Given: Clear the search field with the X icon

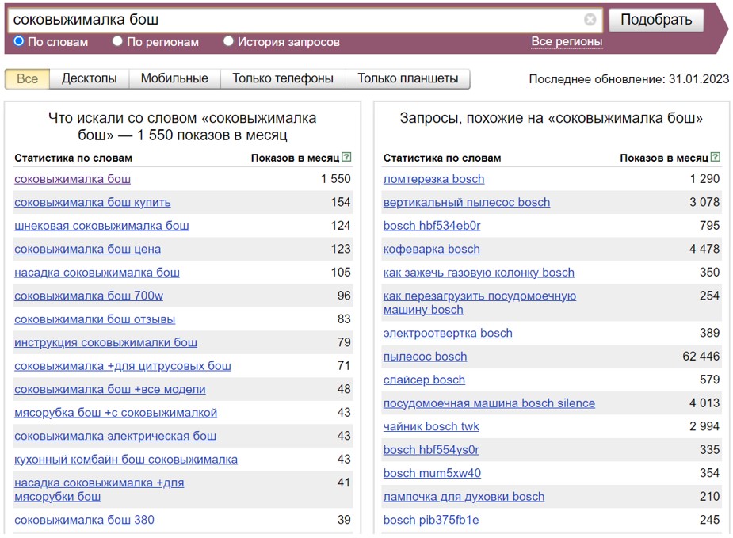Looking at the screenshot, I should coord(590,20).
